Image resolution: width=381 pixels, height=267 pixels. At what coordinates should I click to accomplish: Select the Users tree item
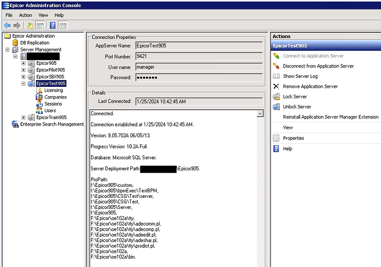point(50,111)
